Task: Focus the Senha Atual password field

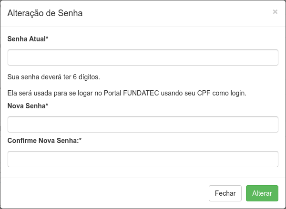Action: [143, 57]
